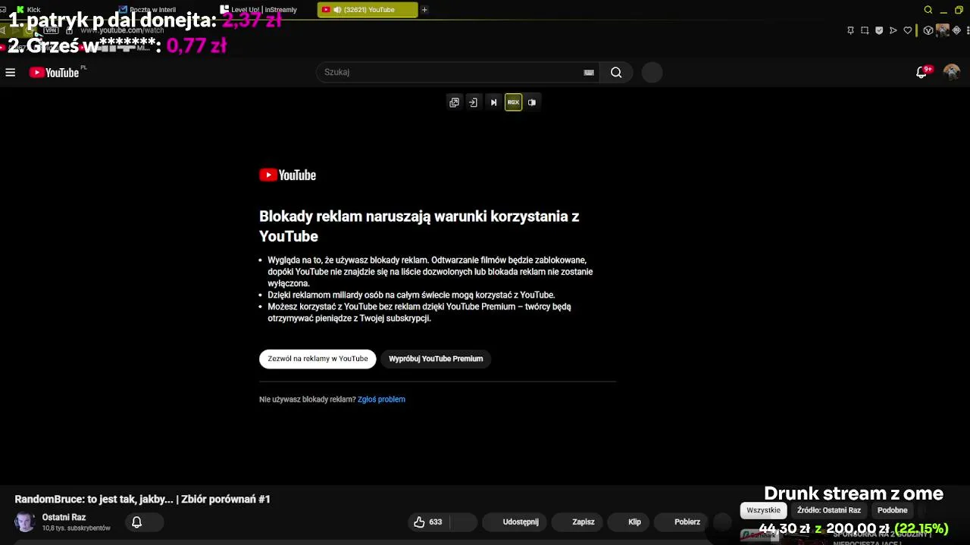Click the exit-arrow icon in video overlay toolbar

[473, 102]
